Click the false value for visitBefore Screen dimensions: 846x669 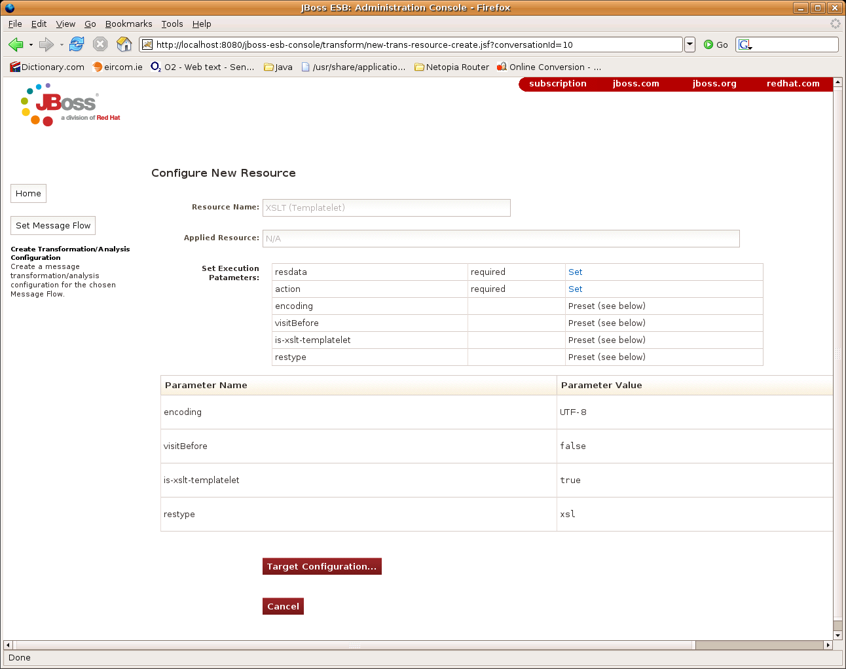[573, 446]
